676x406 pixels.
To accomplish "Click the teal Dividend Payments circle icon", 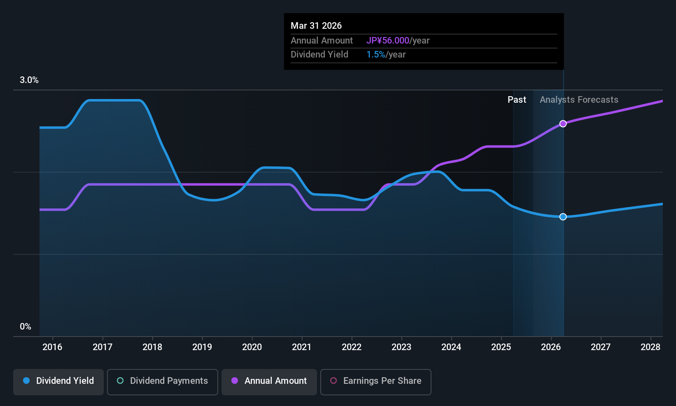I will click(120, 381).
